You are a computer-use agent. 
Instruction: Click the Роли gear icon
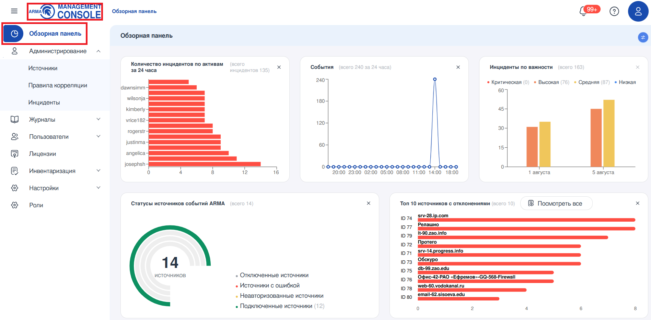[14, 205]
